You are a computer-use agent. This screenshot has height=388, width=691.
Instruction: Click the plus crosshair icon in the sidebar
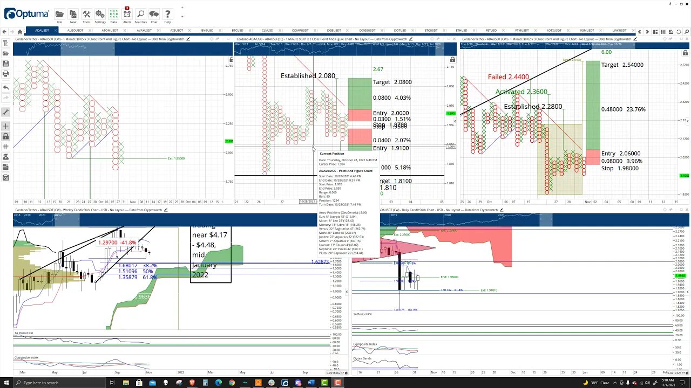click(x=5, y=126)
